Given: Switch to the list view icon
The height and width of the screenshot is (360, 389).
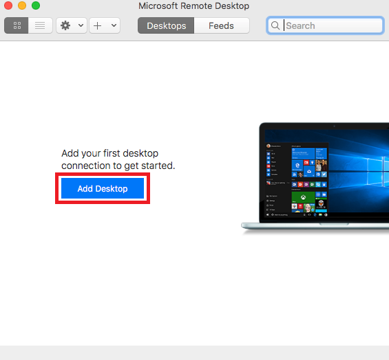Looking at the screenshot, I should pos(40,25).
